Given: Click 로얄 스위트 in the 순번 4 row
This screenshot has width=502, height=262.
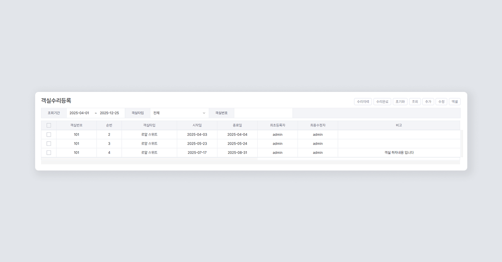Looking at the screenshot, I should click(149, 153).
